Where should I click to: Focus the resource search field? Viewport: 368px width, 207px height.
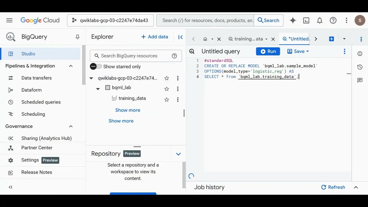tap(205, 20)
